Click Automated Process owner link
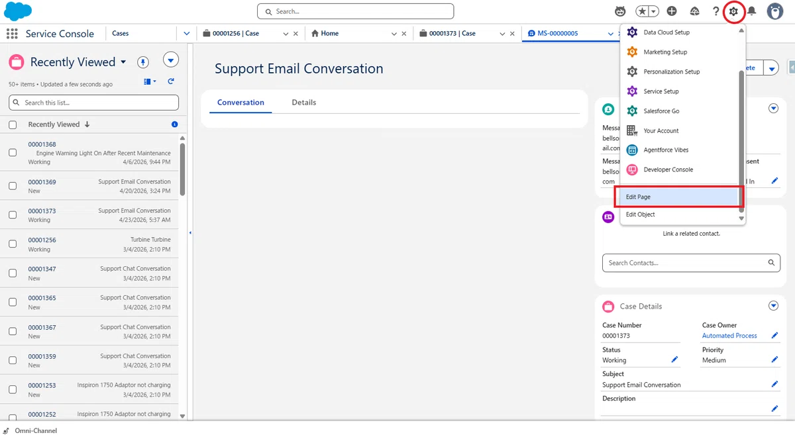Image resolution: width=795 pixels, height=439 pixels. tap(729, 336)
